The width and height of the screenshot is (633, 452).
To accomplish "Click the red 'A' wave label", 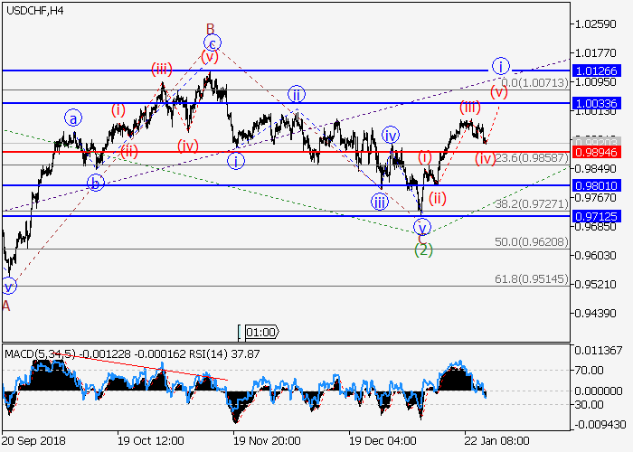I will 6,306.
